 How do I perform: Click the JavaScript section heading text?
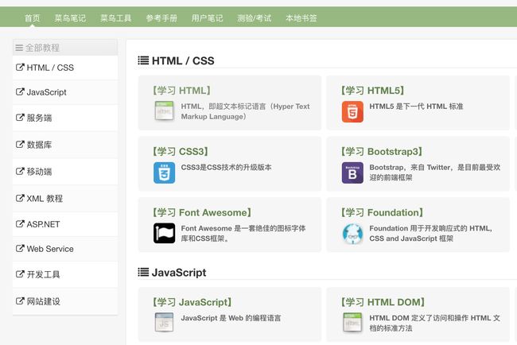click(x=179, y=273)
